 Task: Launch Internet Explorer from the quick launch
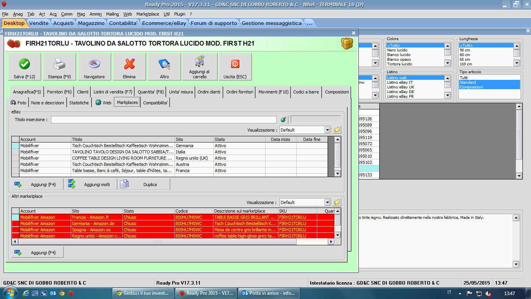(26, 293)
